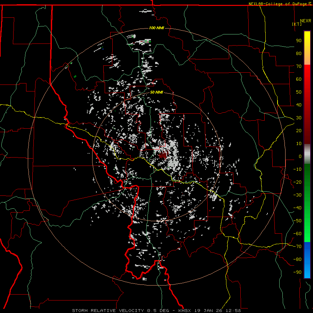Click the 80 value on the velocity scale
Image resolution: width=313 pixels, height=313 pixels.
[299, 54]
